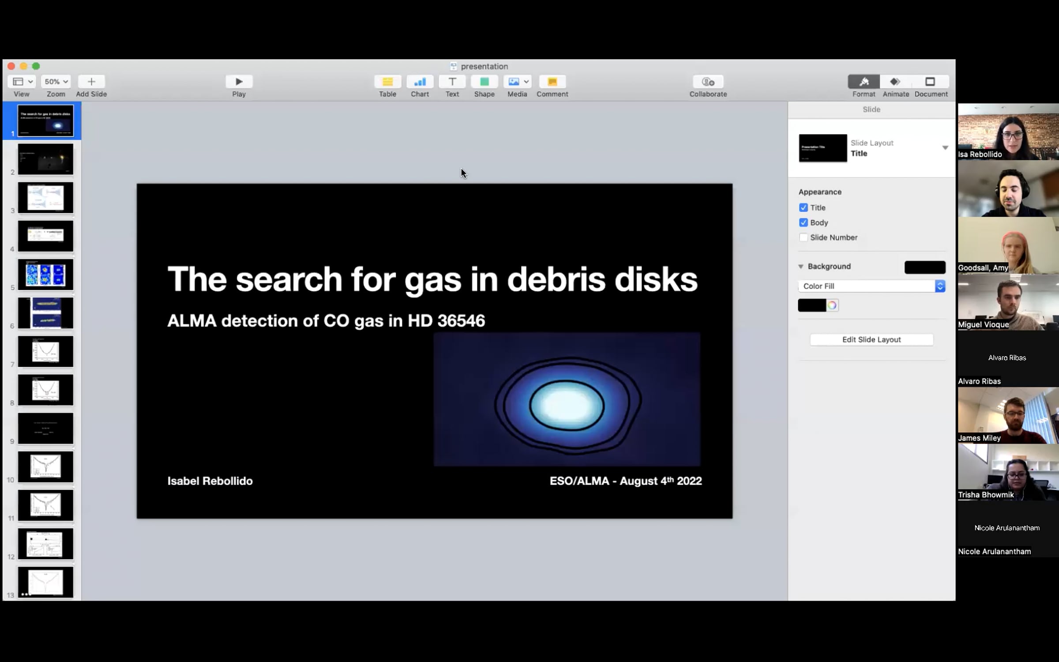Add a Comment to slide
Image resolution: width=1059 pixels, height=662 pixels.
(552, 82)
